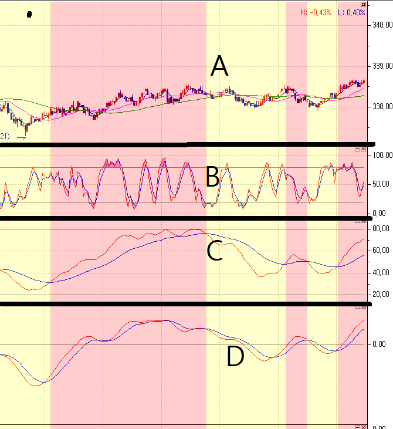Select the 340,00 price axis label
This screenshot has height=429, width=393.
[x=382, y=25]
